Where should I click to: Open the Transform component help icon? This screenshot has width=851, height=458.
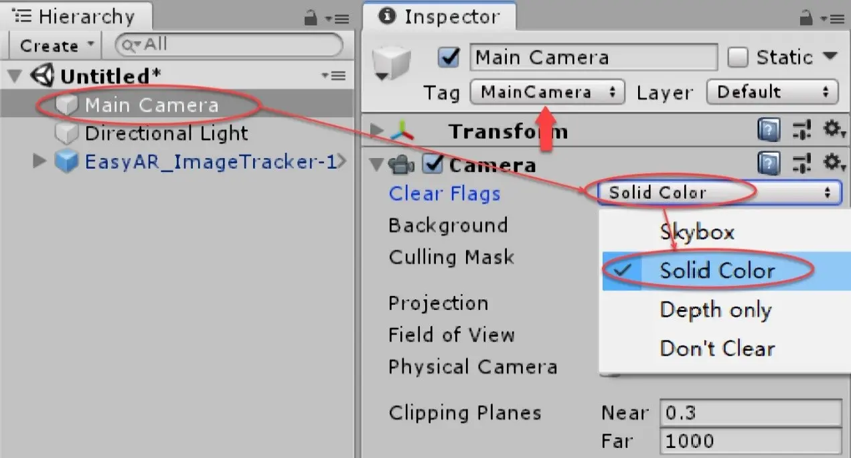click(x=769, y=131)
